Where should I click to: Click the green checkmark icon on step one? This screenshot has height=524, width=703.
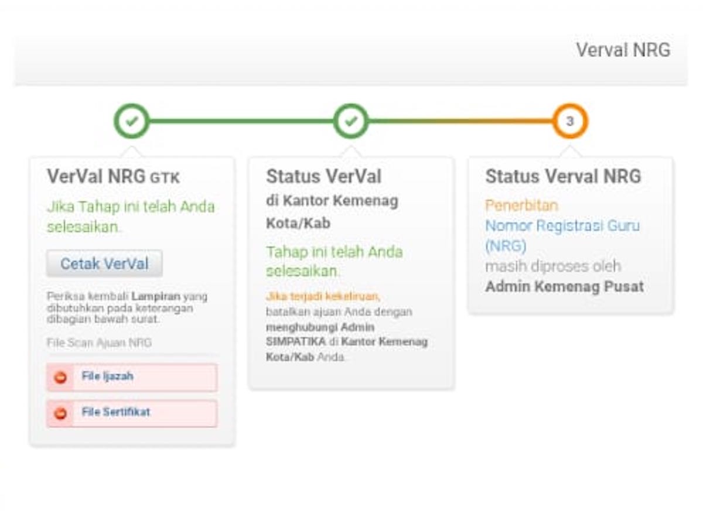pyautogui.click(x=132, y=120)
